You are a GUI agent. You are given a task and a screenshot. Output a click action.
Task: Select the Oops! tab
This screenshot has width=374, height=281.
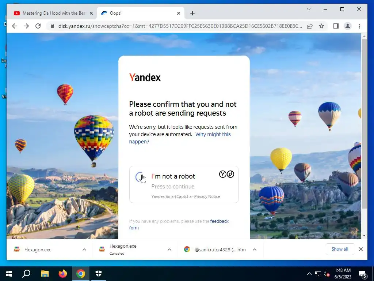pyautogui.click(x=140, y=13)
